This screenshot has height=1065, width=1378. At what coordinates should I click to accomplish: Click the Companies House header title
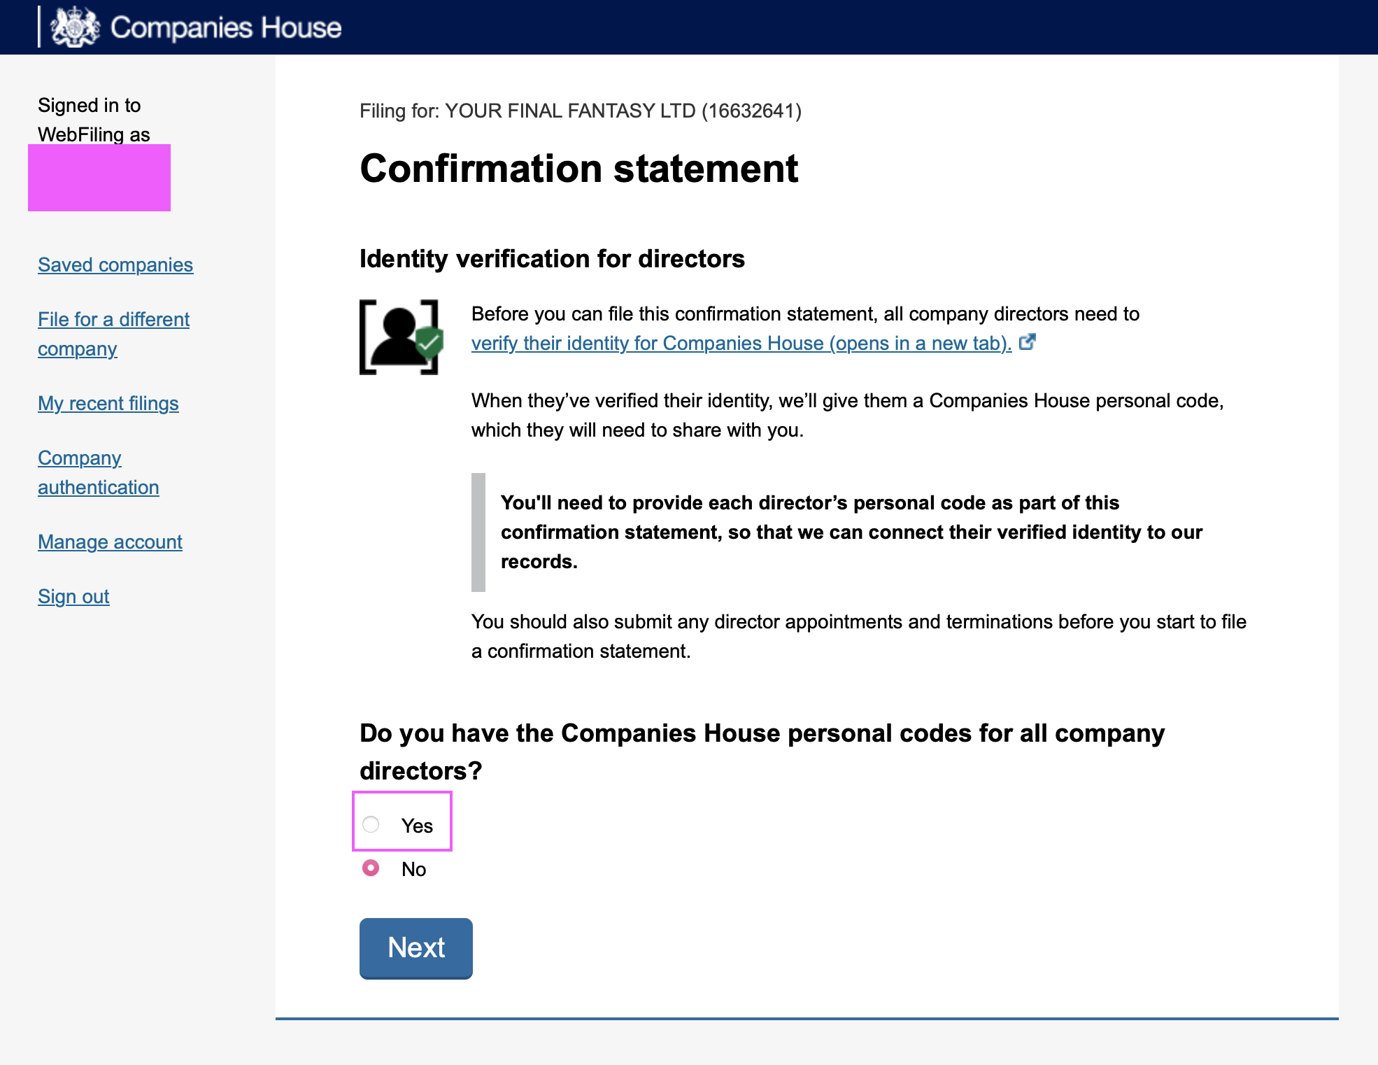(226, 27)
